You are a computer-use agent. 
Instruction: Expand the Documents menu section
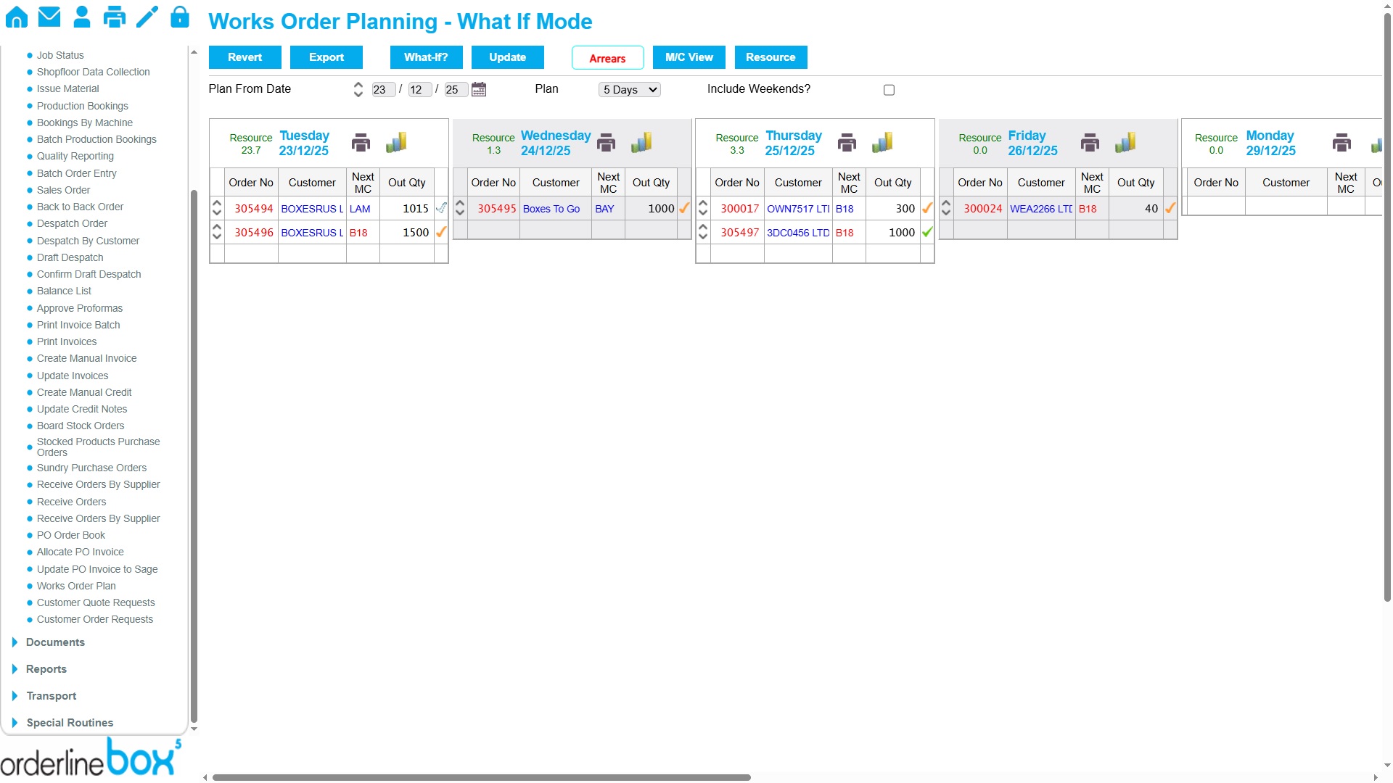coord(55,642)
